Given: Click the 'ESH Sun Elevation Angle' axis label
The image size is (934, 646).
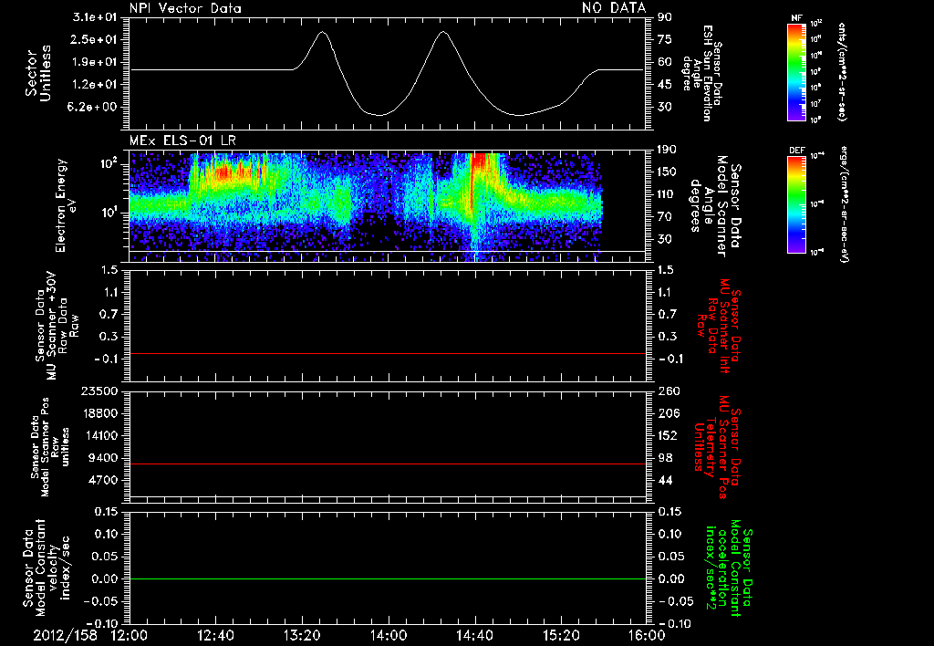Looking at the screenshot, I should (x=703, y=73).
